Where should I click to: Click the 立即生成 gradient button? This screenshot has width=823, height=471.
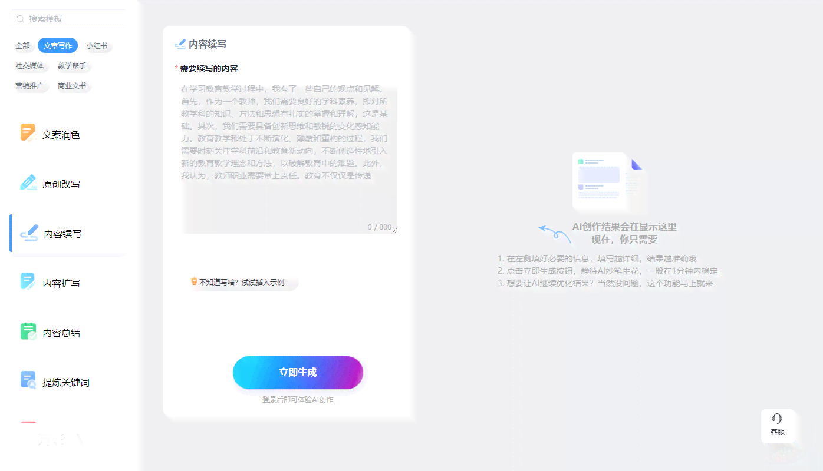tap(298, 373)
